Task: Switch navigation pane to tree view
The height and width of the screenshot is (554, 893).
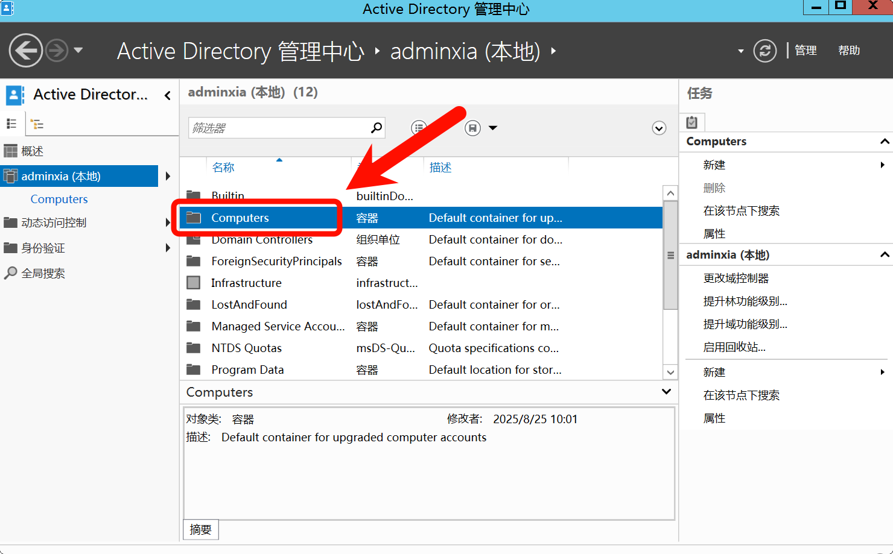Action: click(37, 124)
